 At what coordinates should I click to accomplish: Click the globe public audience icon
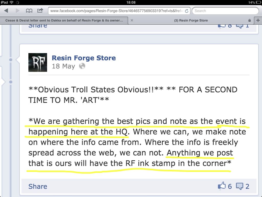click(x=82, y=66)
